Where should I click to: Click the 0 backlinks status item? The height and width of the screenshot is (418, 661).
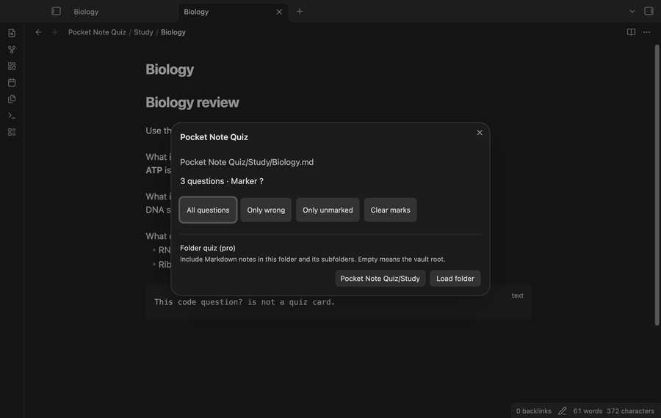coord(534,411)
